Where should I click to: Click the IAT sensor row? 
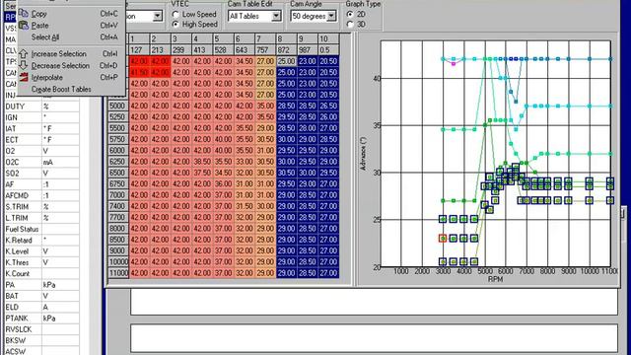click(41, 129)
